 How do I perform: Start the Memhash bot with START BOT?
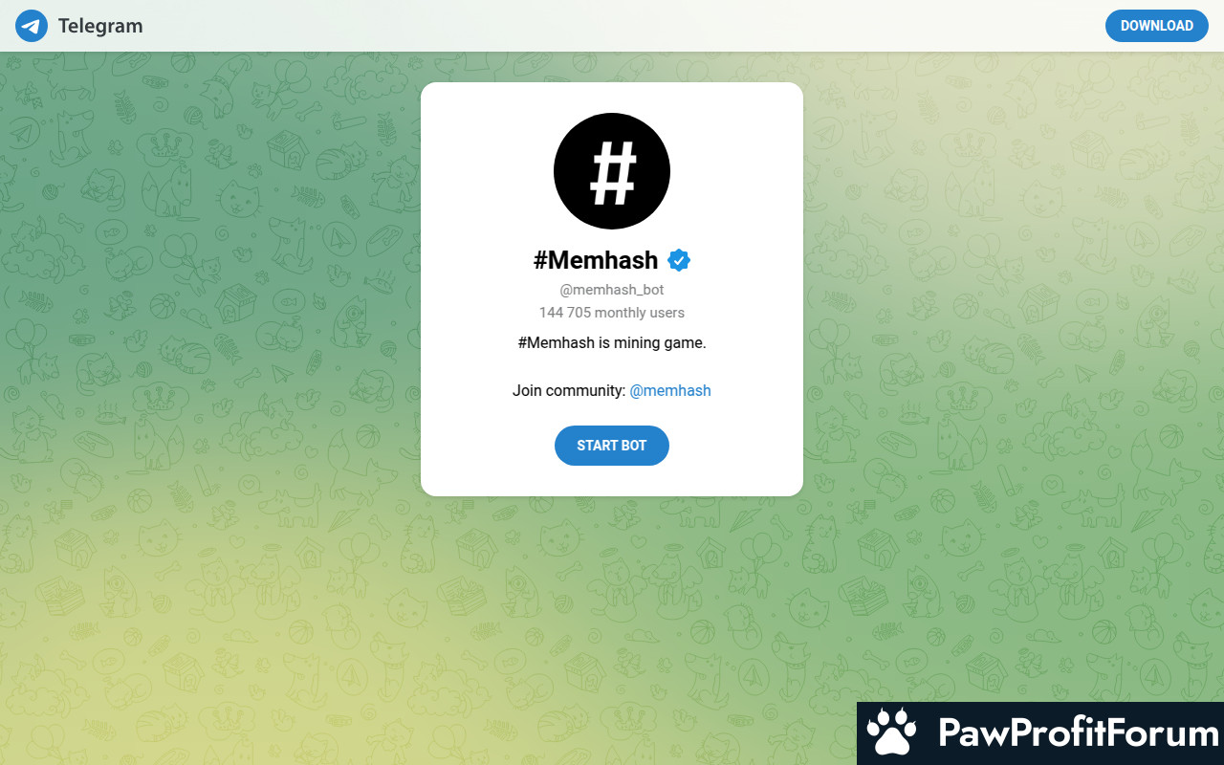pos(612,446)
